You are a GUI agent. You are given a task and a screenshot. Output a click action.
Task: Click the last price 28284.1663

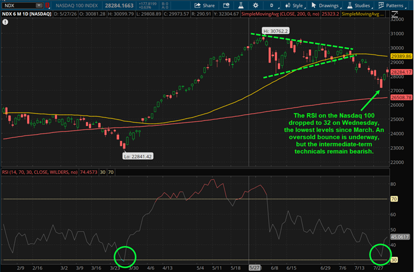coord(119,5)
